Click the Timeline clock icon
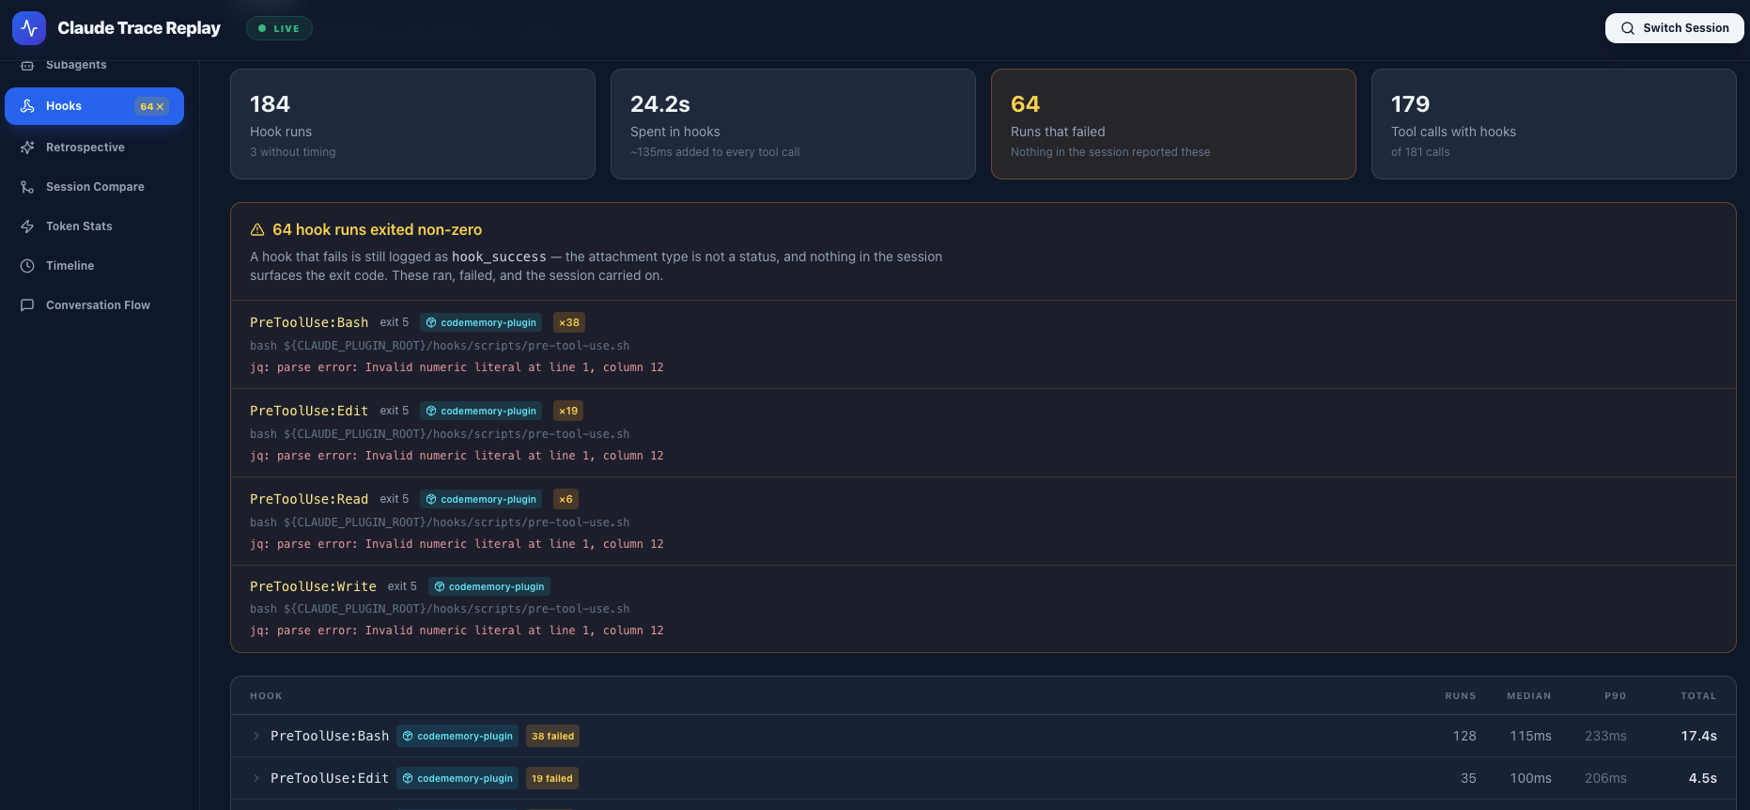Screen dimensions: 1750x810 tap(27, 266)
